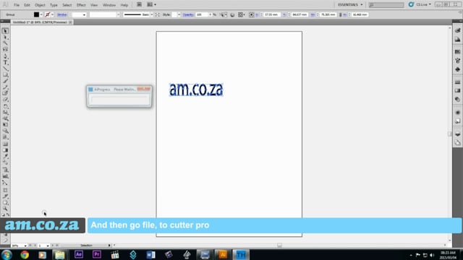Open the View menu
The height and width of the screenshot is (260, 463).
click(94, 5)
